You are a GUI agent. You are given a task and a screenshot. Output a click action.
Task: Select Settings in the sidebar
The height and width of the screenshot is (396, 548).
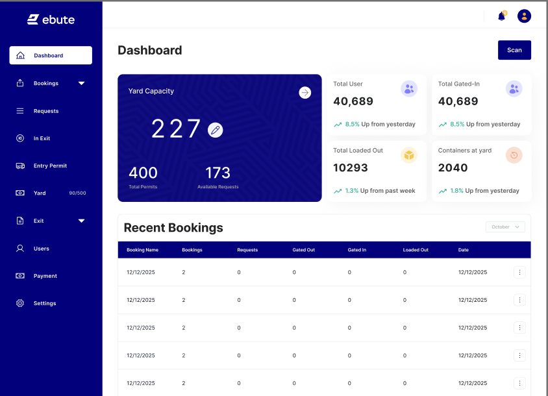(44, 303)
